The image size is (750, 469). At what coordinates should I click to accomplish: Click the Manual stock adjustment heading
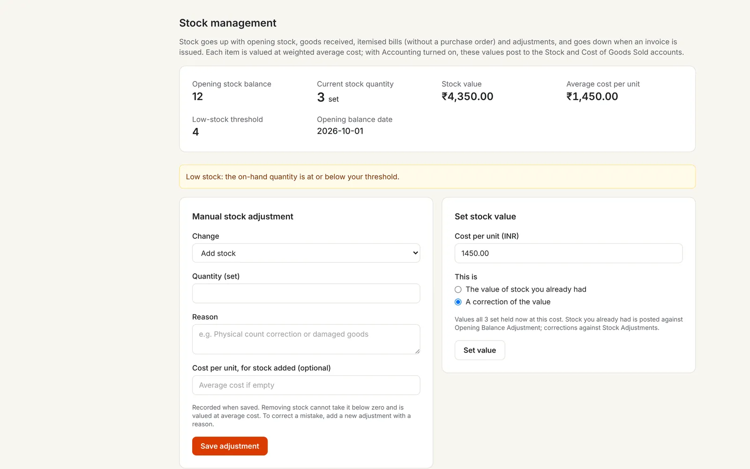pos(243,217)
